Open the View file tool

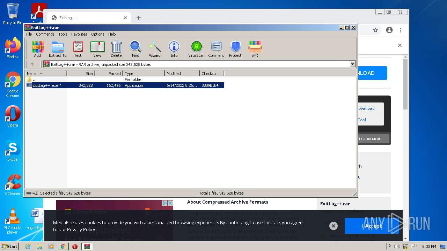[x=97, y=49]
